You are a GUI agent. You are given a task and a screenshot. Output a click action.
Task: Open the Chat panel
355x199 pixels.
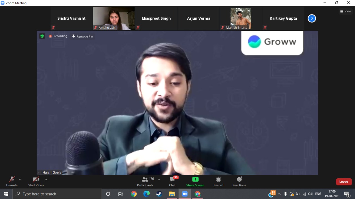172,182
